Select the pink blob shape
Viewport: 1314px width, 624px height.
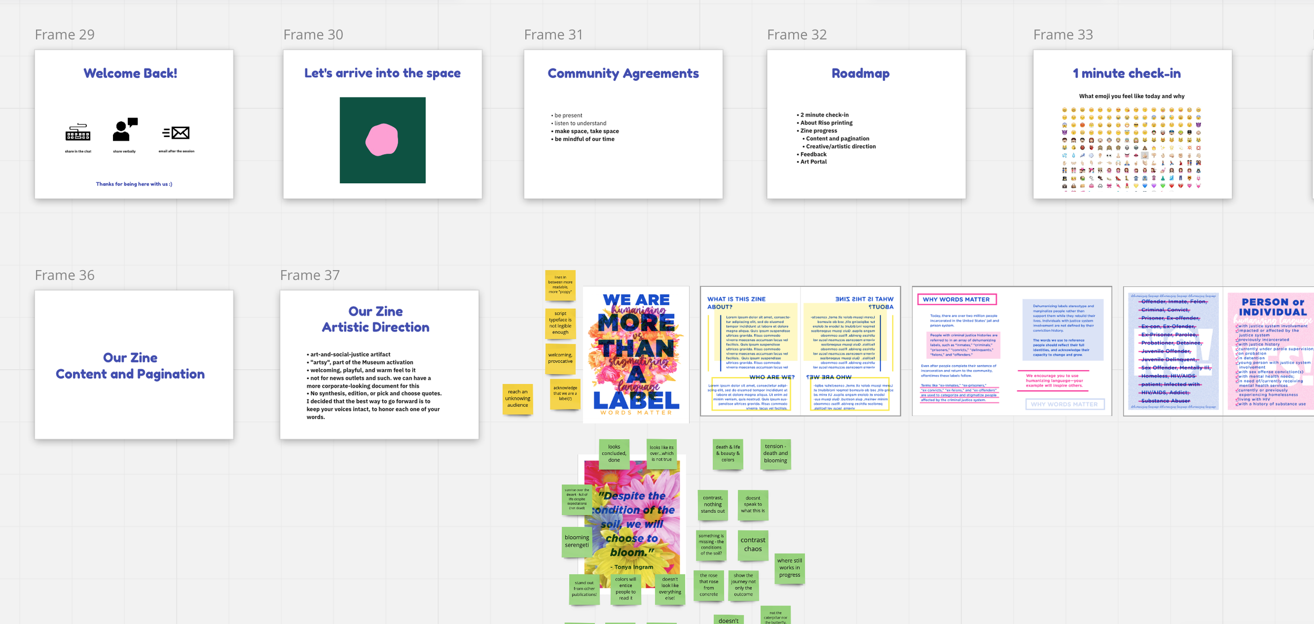pyautogui.click(x=382, y=140)
